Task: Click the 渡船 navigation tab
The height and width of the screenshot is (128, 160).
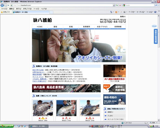Action: click(x=55, y=27)
